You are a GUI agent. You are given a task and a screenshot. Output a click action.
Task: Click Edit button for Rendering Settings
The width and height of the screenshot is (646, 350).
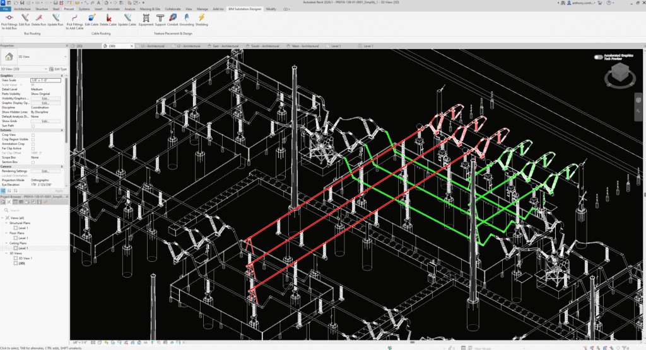pyautogui.click(x=45, y=171)
